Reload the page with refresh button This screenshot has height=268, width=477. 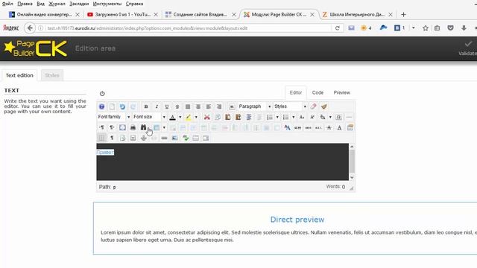pos(337,28)
